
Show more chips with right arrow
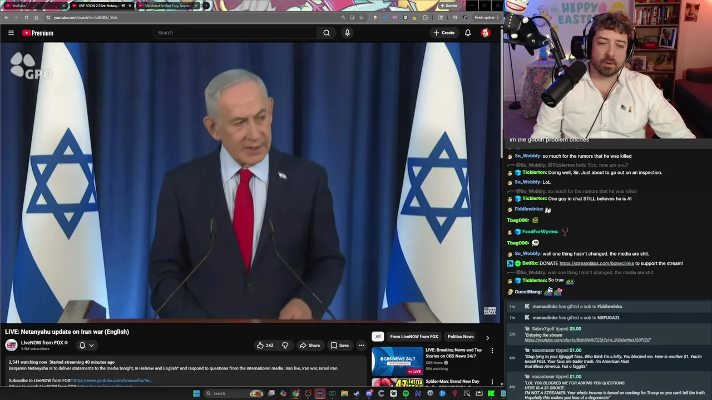point(487,337)
